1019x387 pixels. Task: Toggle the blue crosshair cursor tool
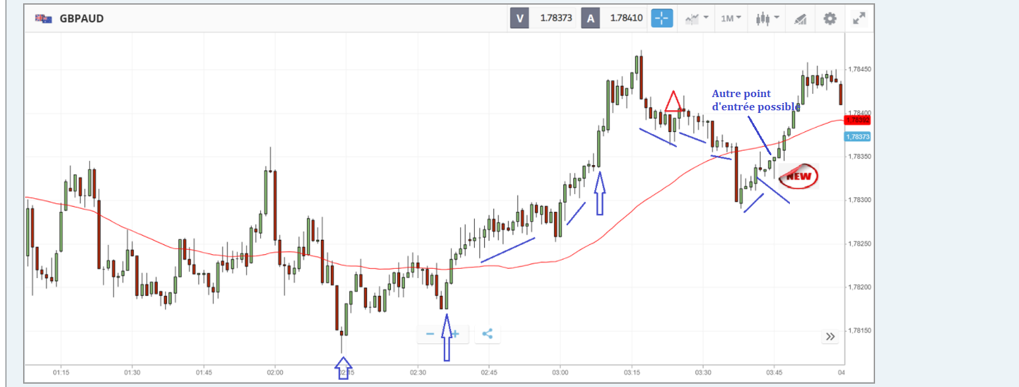pyautogui.click(x=662, y=18)
